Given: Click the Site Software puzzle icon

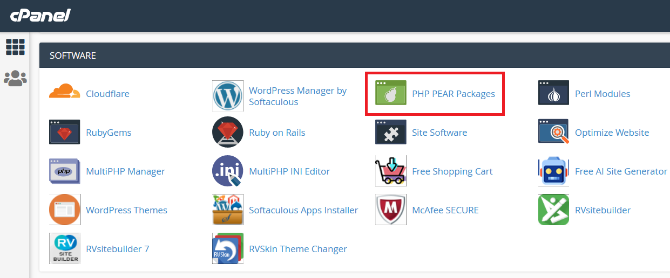Looking at the screenshot, I should (390, 132).
